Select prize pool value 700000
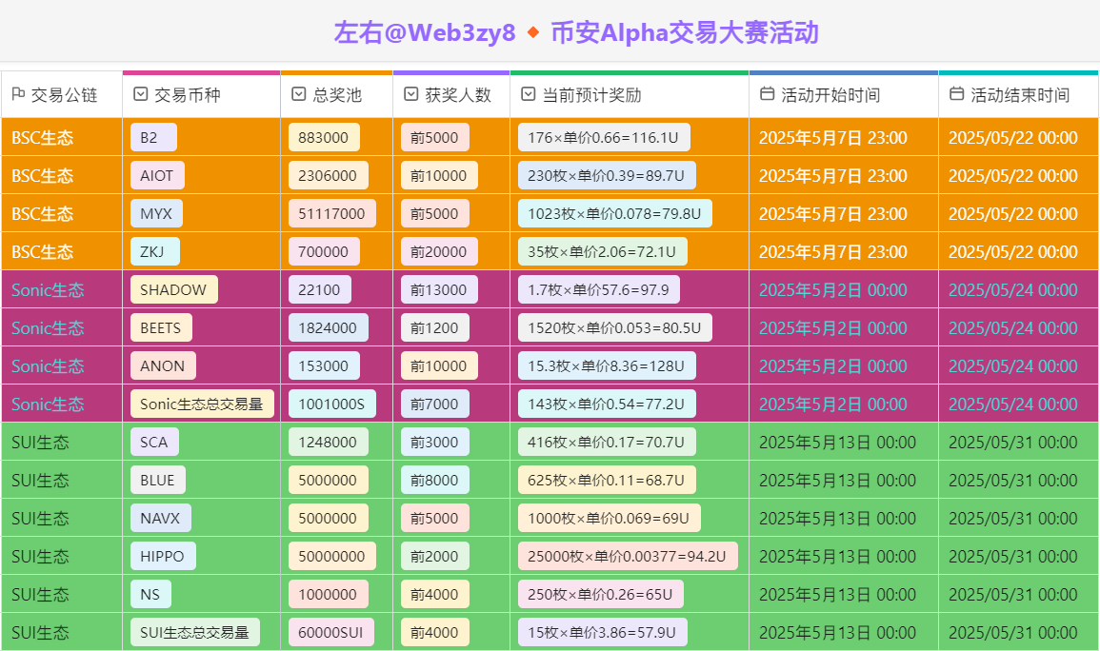 point(324,251)
